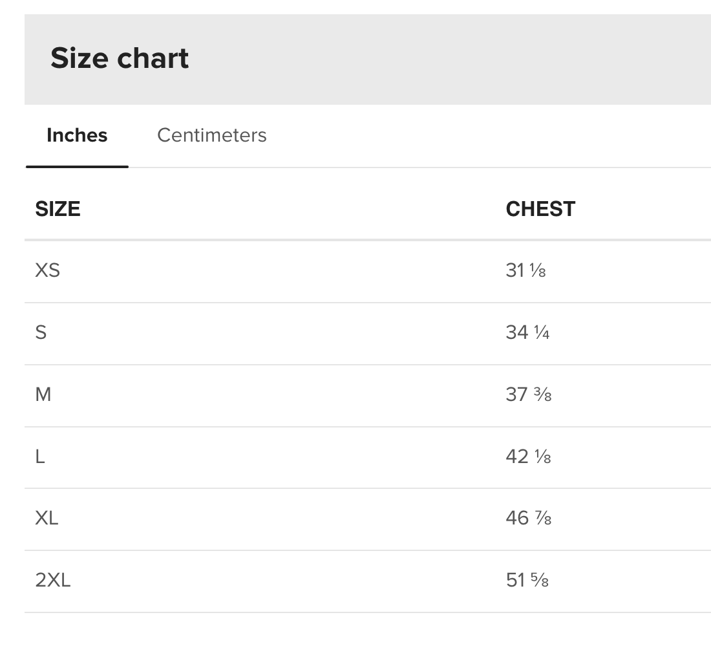Click the 31 ⅛ chest measurement
Viewport: 711px width, 648px height.
coord(525,270)
